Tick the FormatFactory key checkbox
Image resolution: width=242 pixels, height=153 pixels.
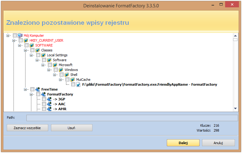click(x=38, y=95)
